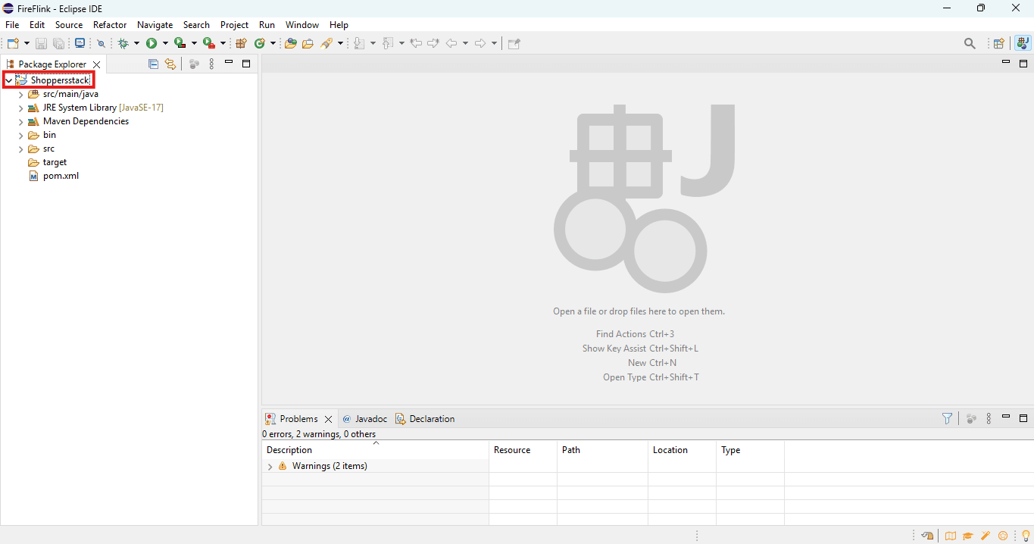Open the New Java Class dropdown arrow
The width and height of the screenshot is (1034, 544).
[273, 43]
